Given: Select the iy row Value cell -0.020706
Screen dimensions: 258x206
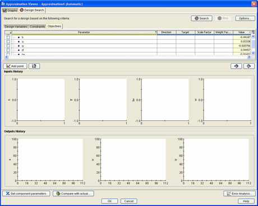Looking at the screenshot, I should (242, 46).
